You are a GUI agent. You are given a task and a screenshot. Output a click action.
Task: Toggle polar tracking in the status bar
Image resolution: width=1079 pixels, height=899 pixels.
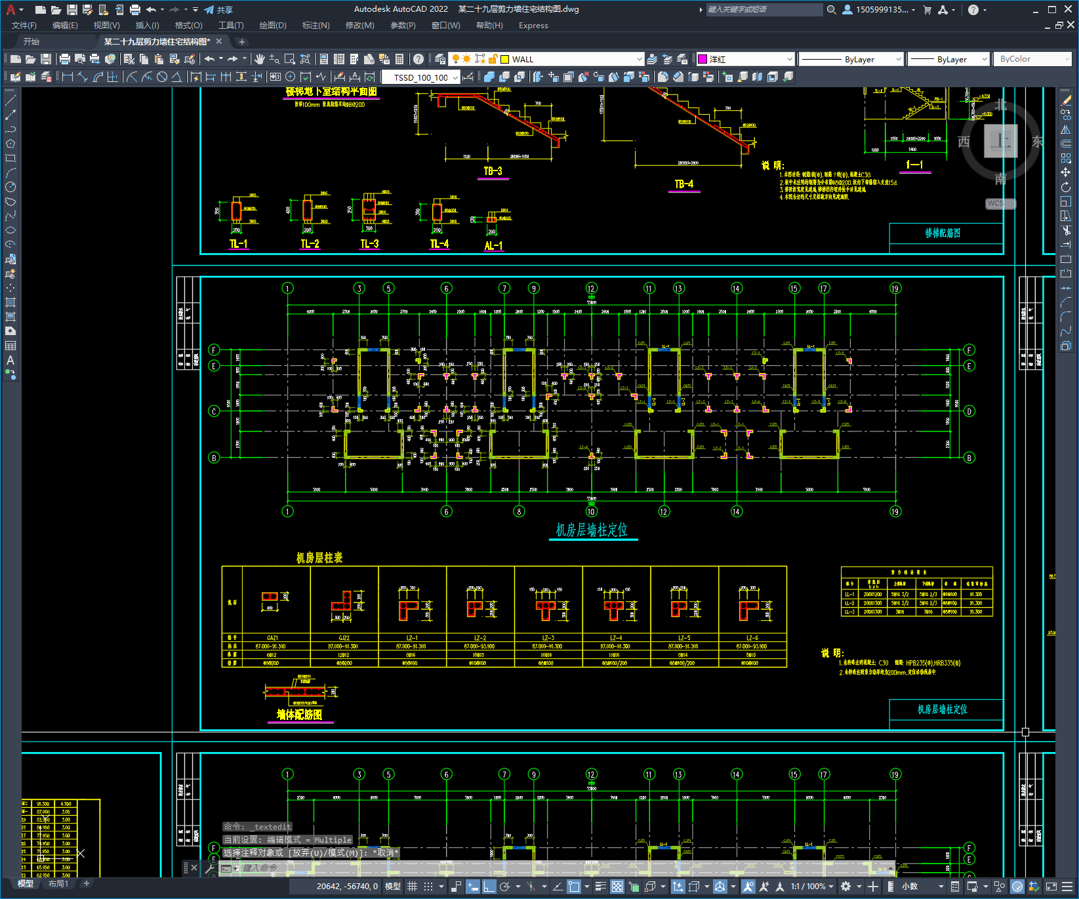(x=504, y=887)
